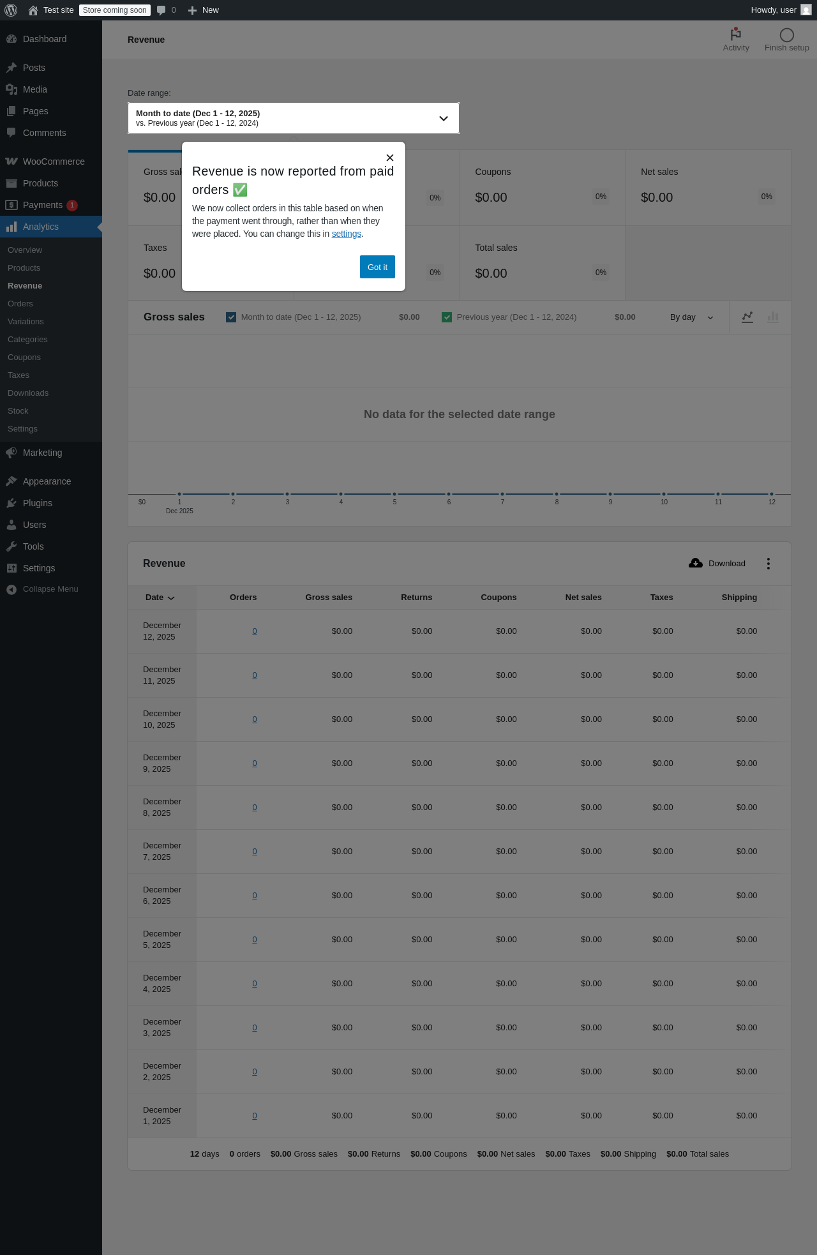Click the Users person icon

click(11, 525)
